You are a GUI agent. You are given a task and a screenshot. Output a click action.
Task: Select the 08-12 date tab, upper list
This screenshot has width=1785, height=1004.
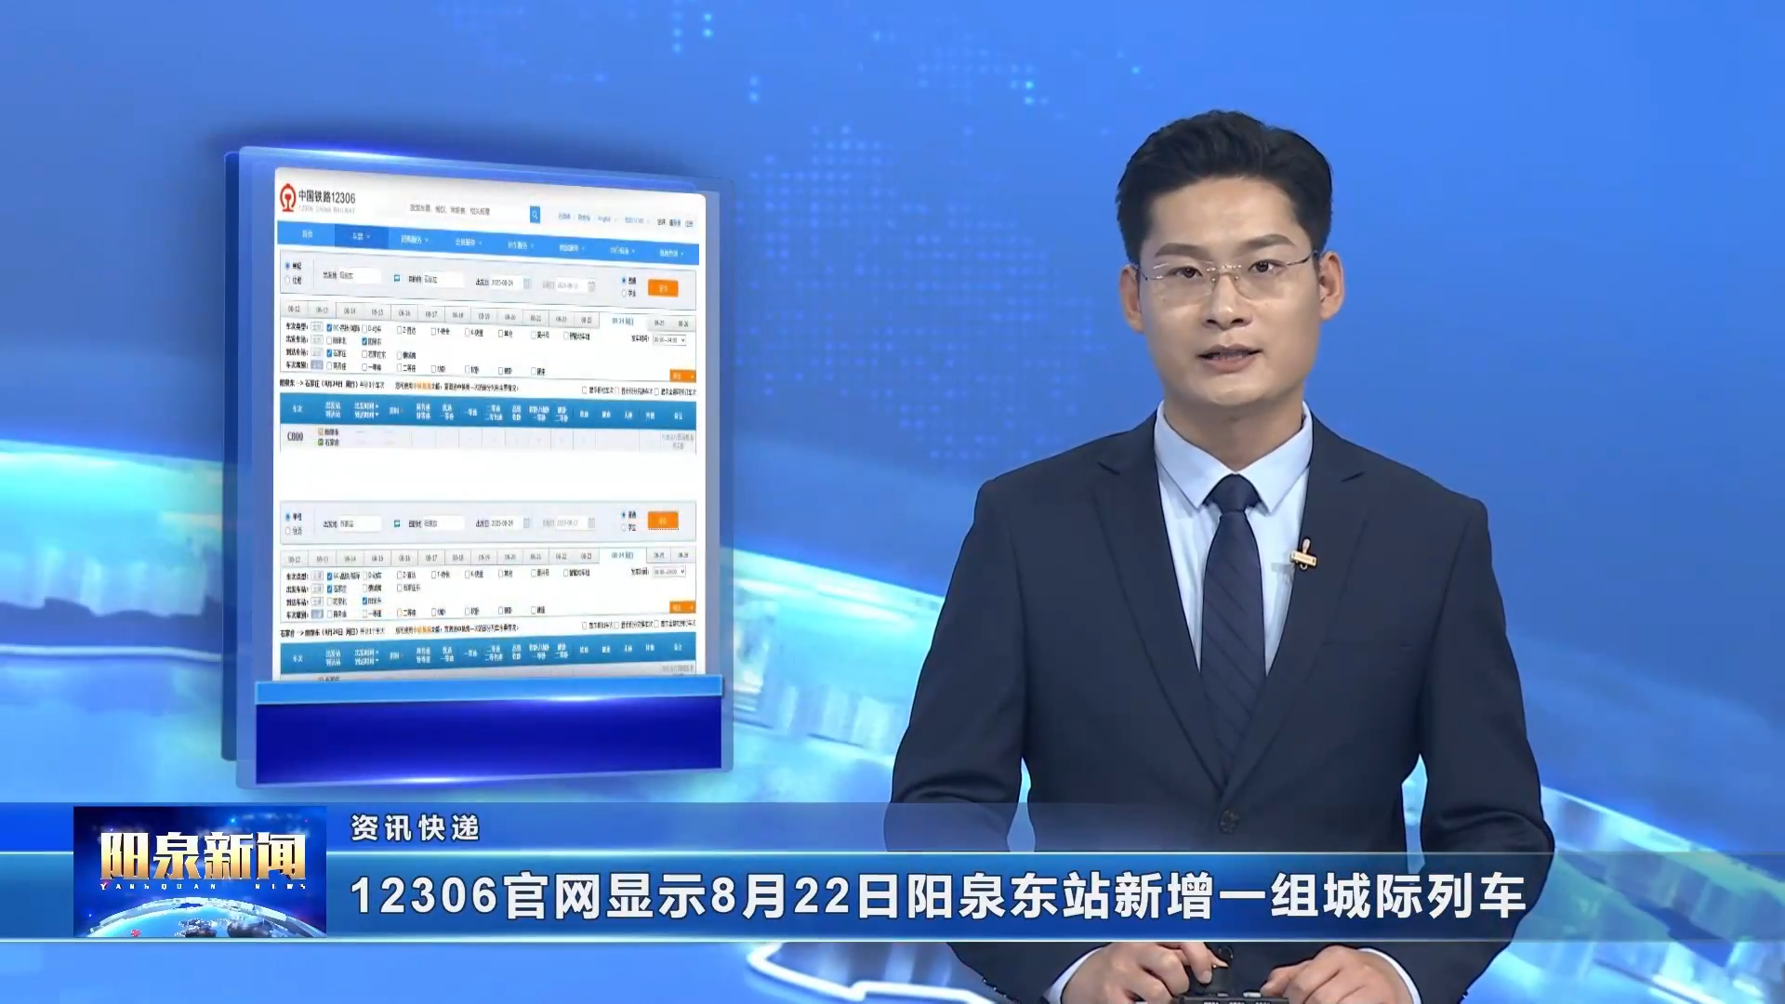pos(294,309)
